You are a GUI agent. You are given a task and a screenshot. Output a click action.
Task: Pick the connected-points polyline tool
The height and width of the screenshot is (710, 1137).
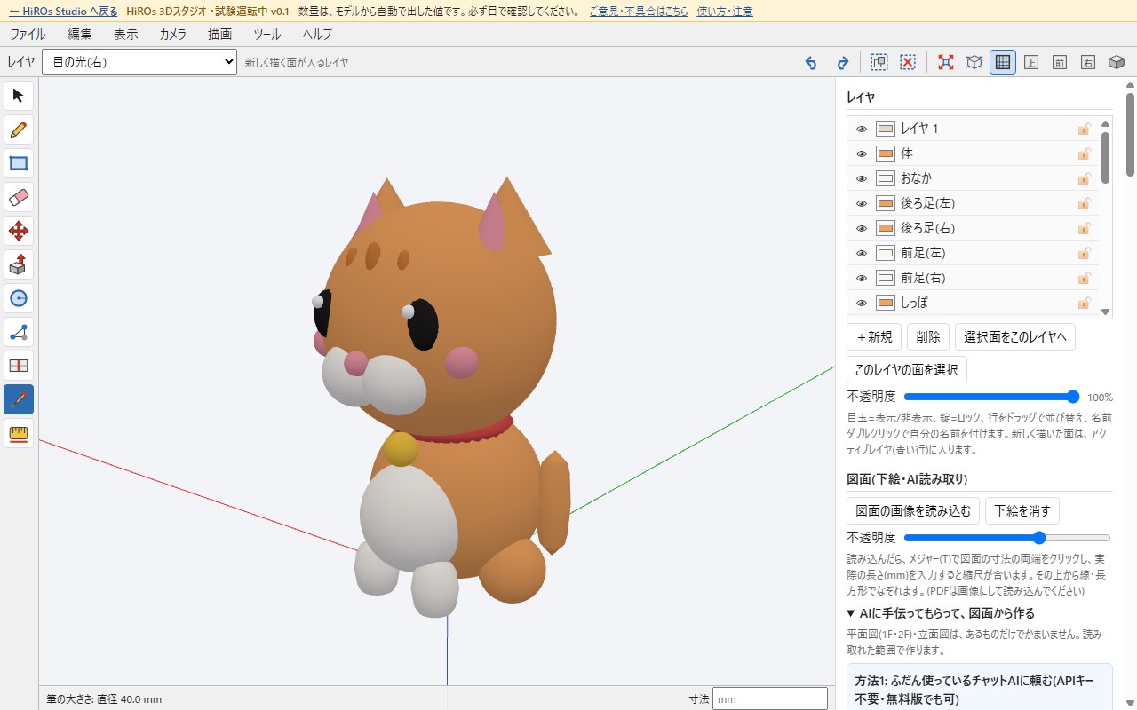click(x=19, y=332)
